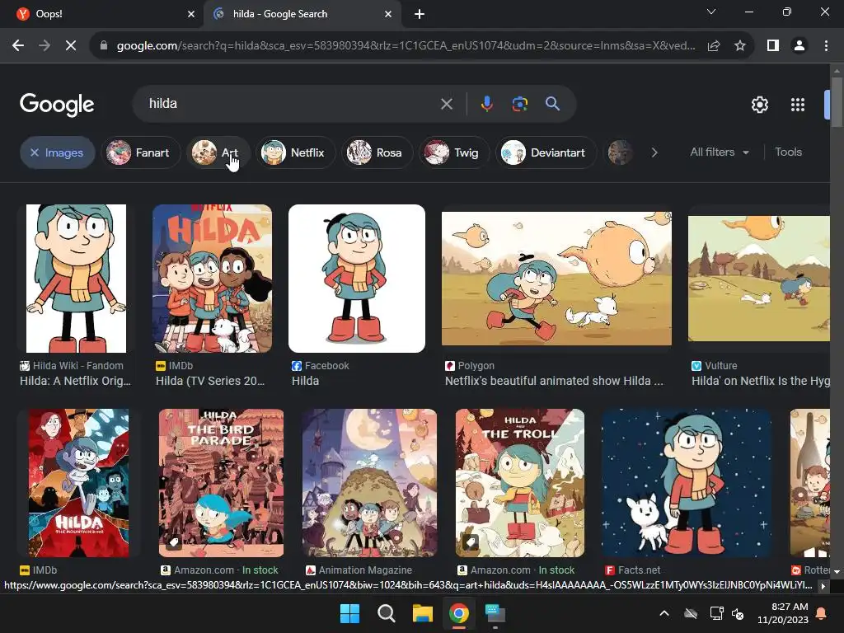The height and width of the screenshot is (633, 844).
Task: Clear the search box with the X icon
Action: [446, 104]
